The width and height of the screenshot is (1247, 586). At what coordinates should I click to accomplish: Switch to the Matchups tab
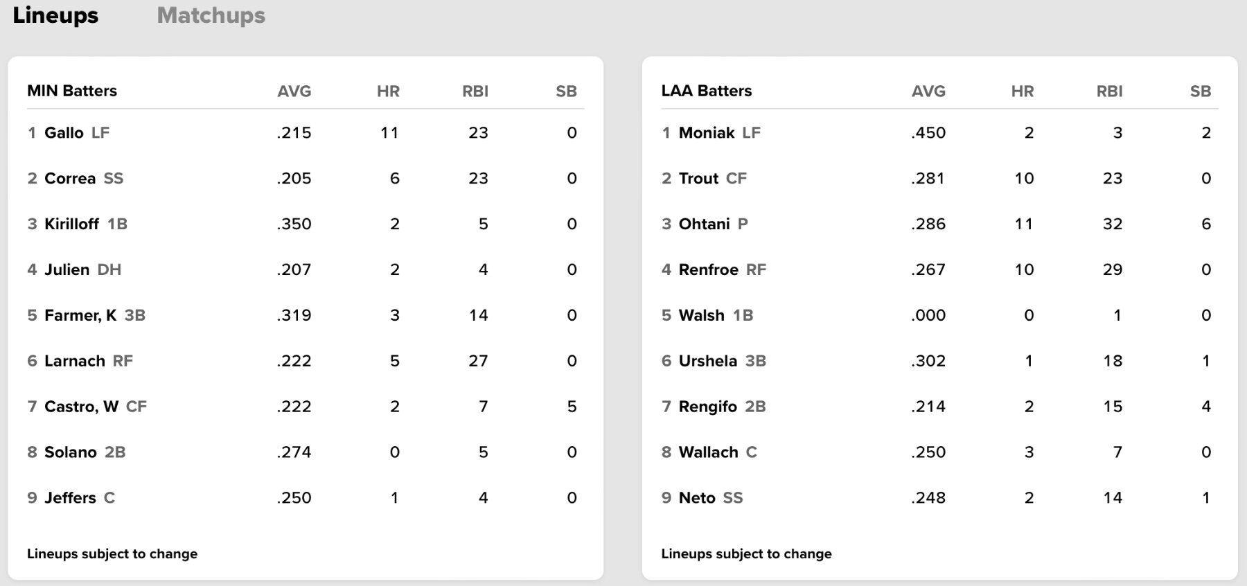coord(211,15)
